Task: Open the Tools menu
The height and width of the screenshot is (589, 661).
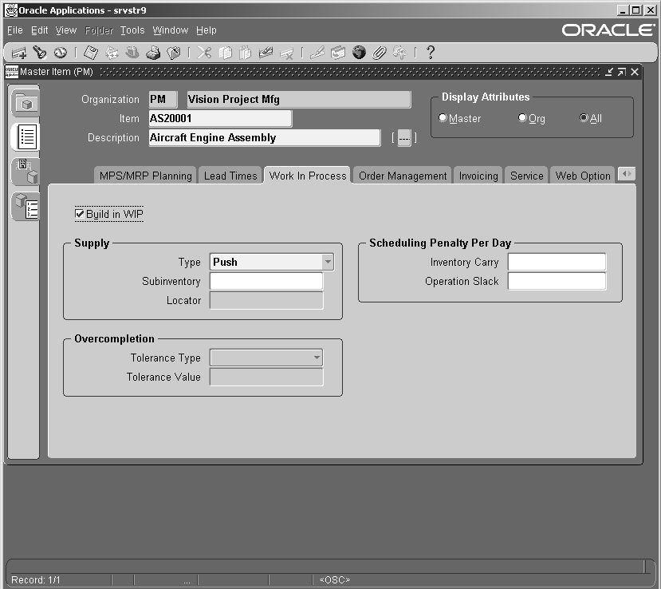Action: tap(132, 30)
